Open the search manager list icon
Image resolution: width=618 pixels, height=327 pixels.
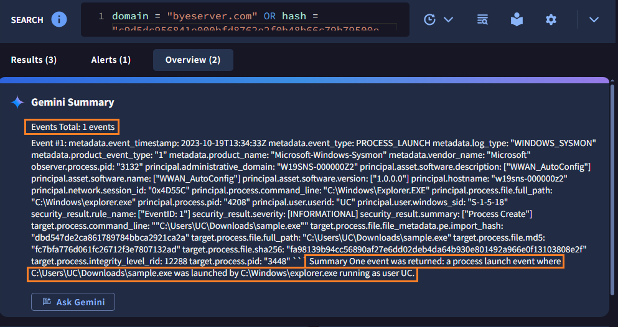click(482, 19)
